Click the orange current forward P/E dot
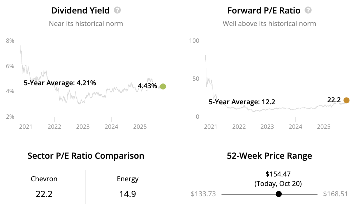This screenshot has height=214, width=356. tap(346, 100)
